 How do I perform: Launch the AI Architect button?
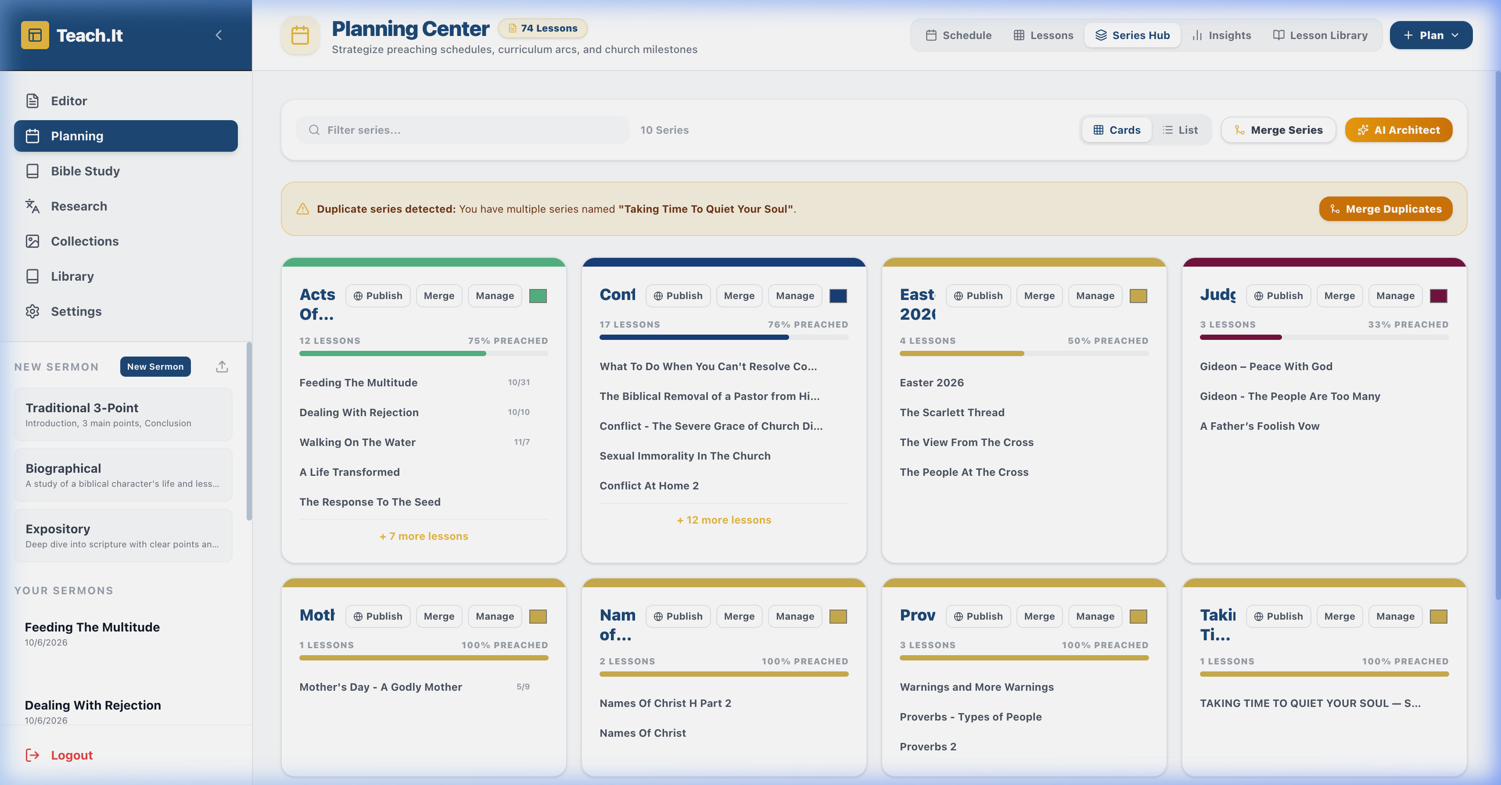(1398, 130)
